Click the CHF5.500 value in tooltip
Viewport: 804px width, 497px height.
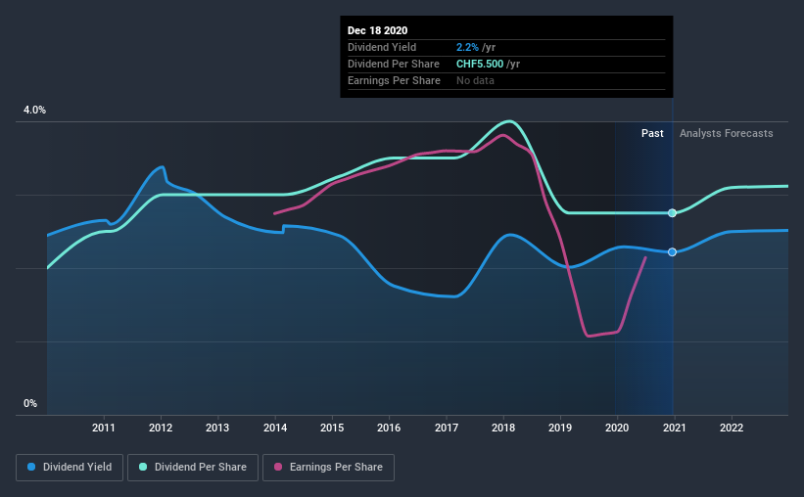click(480, 64)
